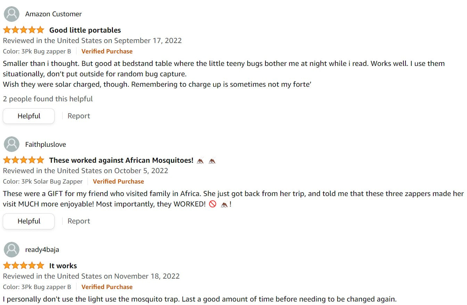467x305 pixels.
Task: Click mosquito emoji after African Mosquitoes title
Action: click(200, 161)
